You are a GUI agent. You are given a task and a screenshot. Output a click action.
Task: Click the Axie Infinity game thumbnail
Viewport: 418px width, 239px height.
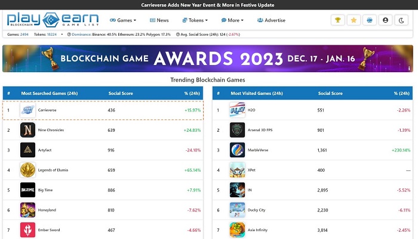237,229
